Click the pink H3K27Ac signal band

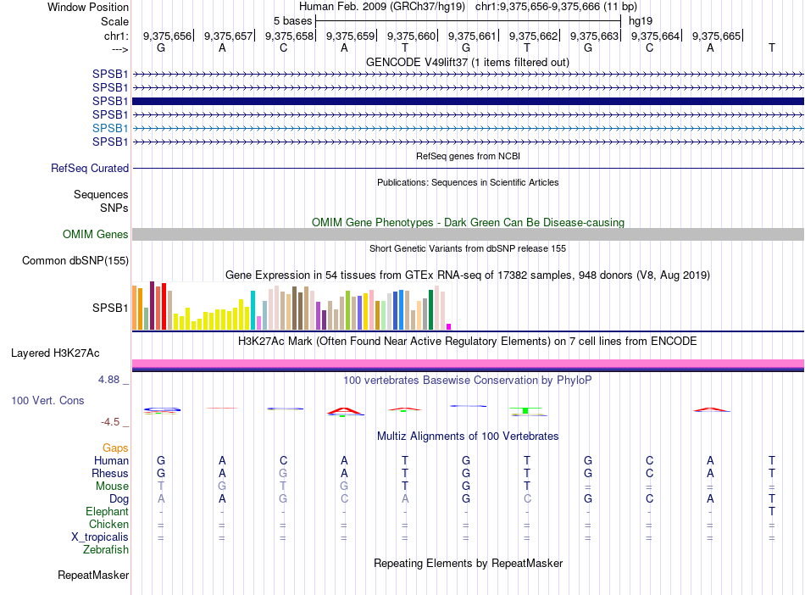(x=468, y=364)
